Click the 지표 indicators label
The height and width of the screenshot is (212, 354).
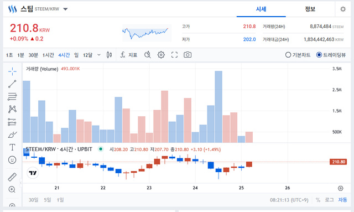tap(133, 55)
